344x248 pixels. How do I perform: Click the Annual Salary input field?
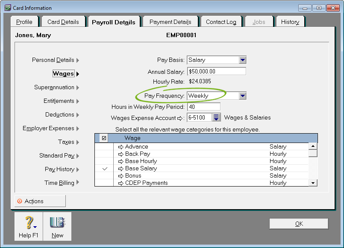[x=216, y=72]
